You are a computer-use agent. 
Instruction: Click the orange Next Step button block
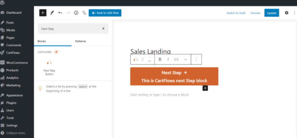tap(174, 76)
